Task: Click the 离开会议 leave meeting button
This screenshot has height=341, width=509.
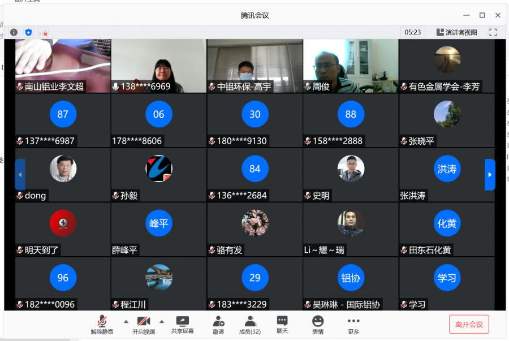Action: (469, 324)
